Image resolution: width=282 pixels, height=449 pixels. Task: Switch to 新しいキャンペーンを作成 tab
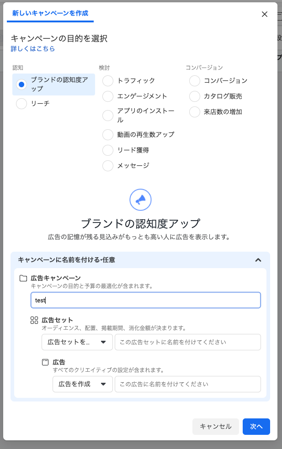(x=50, y=14)
